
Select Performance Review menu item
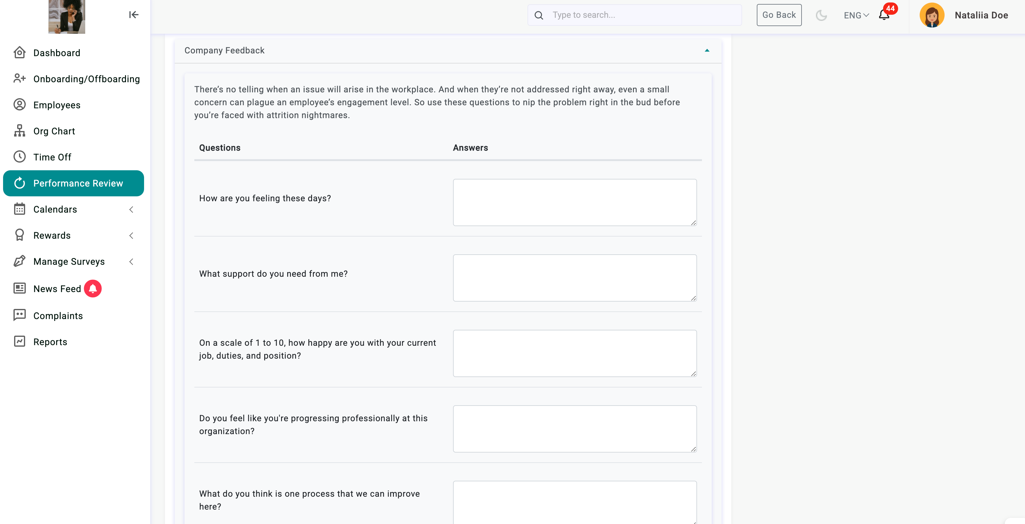pyautogui.click(x=74, y=183)
